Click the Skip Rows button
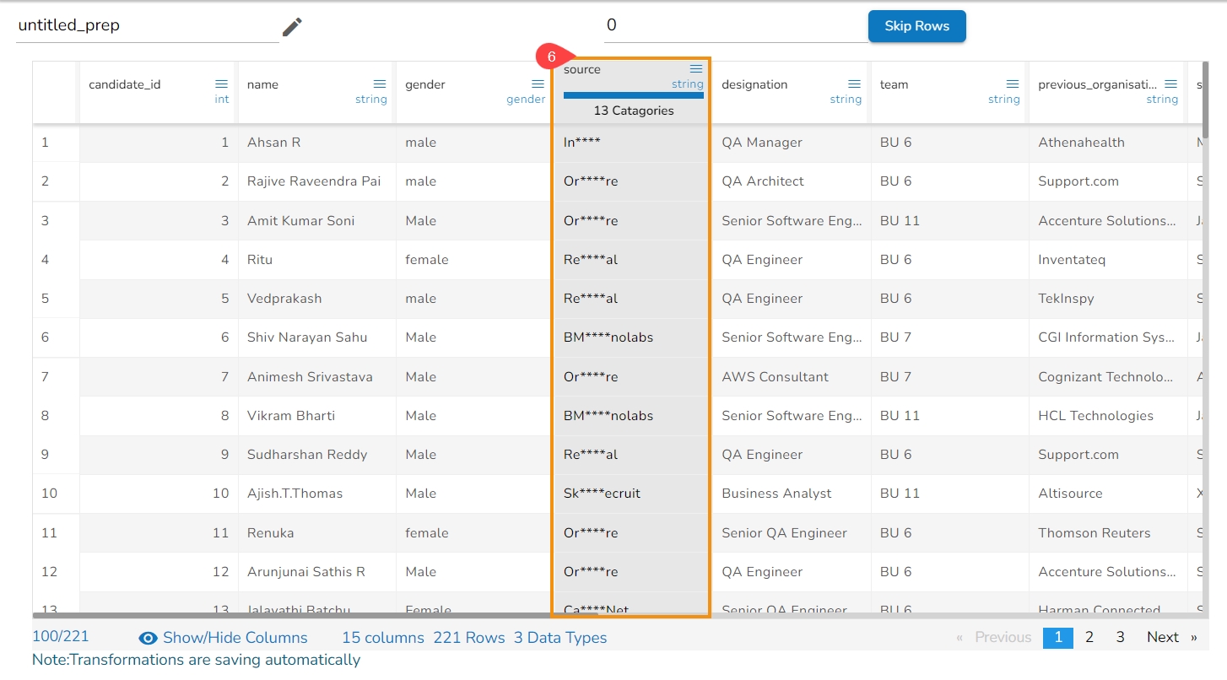The image size is (1227, 680). point(916,26)
